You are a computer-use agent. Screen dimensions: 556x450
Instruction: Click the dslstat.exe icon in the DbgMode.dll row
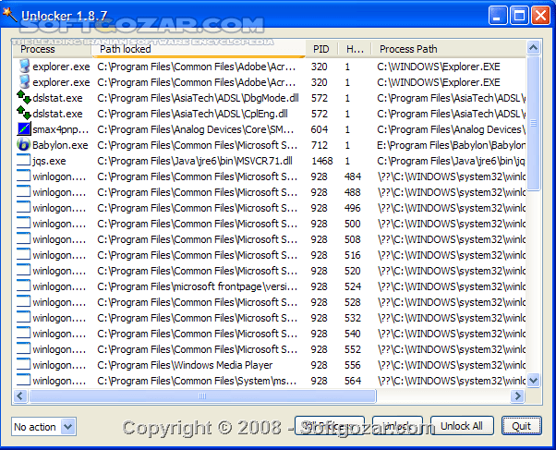point(24,98)
